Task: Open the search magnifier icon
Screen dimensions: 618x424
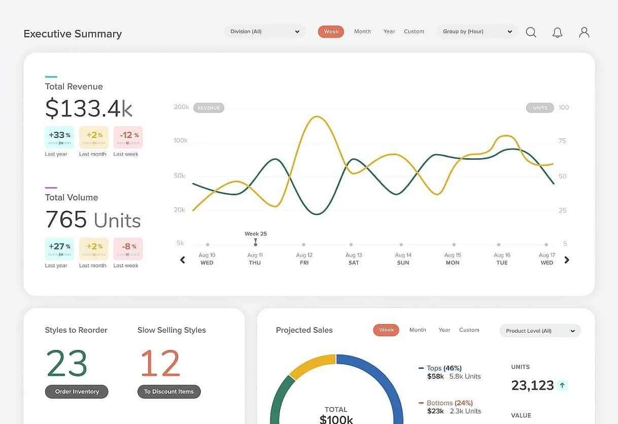Action: [x=531, y=32]
